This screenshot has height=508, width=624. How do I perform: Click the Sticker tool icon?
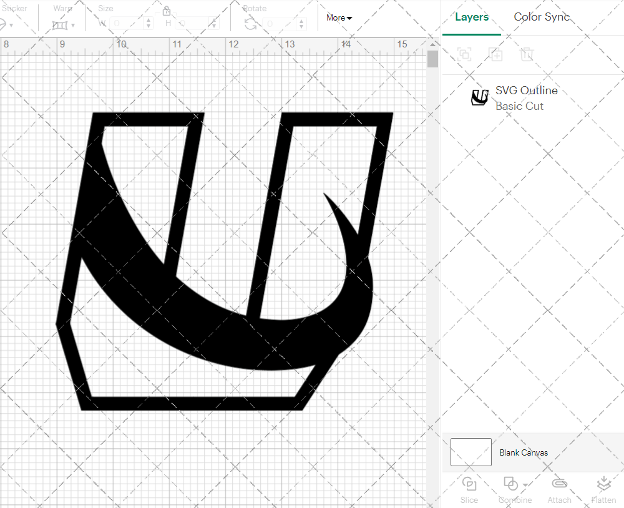click(2, 25)
